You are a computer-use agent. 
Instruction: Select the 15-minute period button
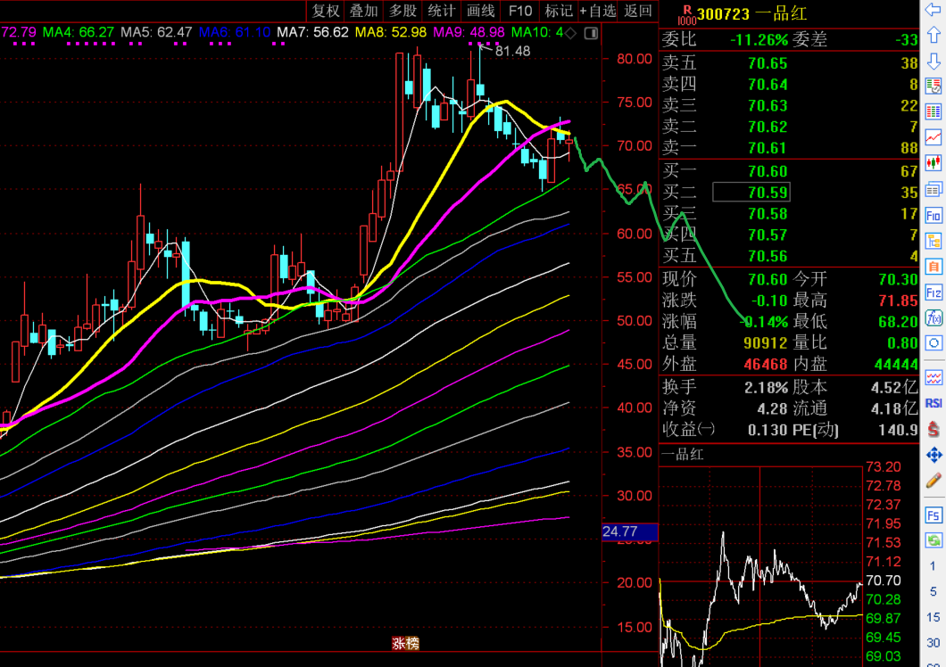(x=934, y=617)
